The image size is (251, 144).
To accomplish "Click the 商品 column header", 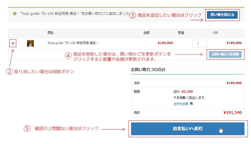I will coord(51,33).
